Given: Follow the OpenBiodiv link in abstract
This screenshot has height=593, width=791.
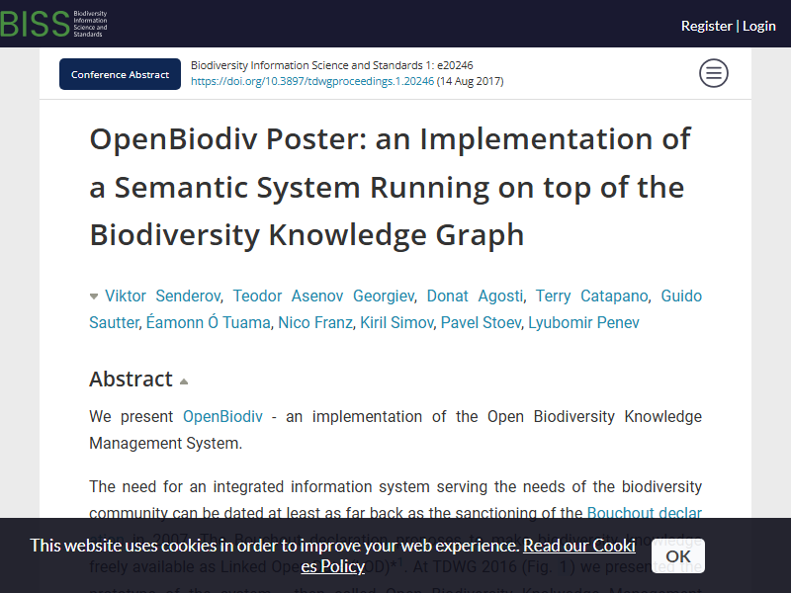Looking at the screenshot, I should 222,416.
